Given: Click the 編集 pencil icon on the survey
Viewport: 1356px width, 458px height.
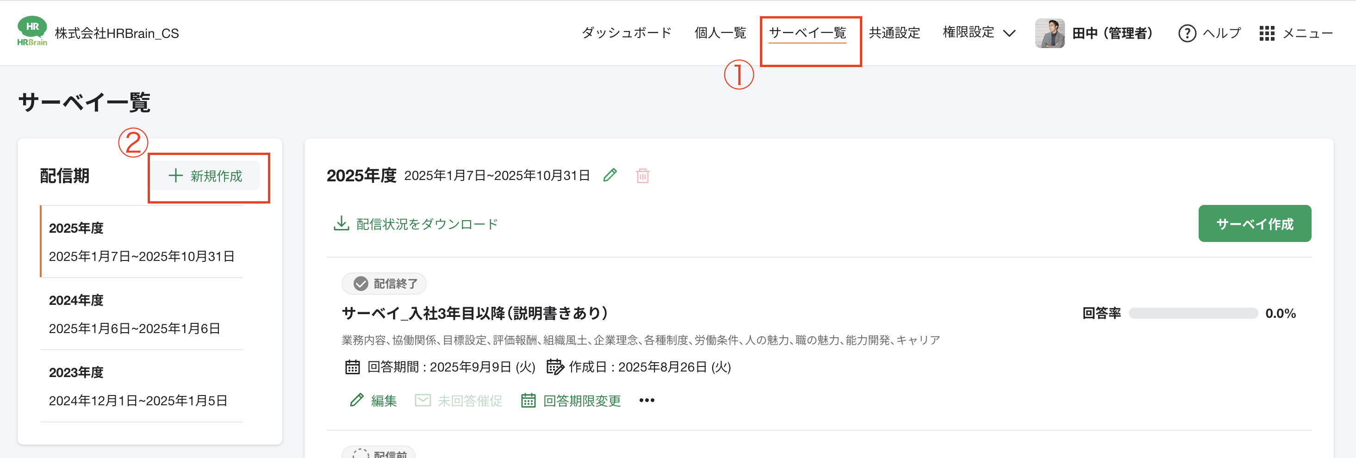Looking at the screenshot, I should [x=357, y=400].
